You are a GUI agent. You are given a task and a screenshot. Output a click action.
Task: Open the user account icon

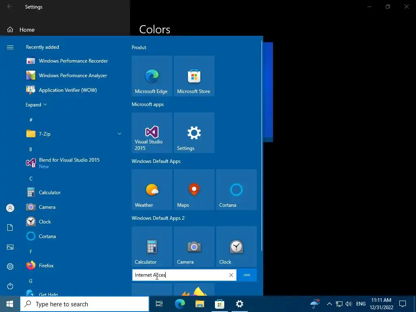pos(10,208)
